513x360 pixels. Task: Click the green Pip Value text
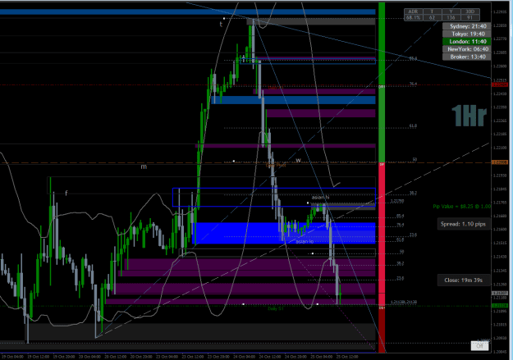(461, 207)
